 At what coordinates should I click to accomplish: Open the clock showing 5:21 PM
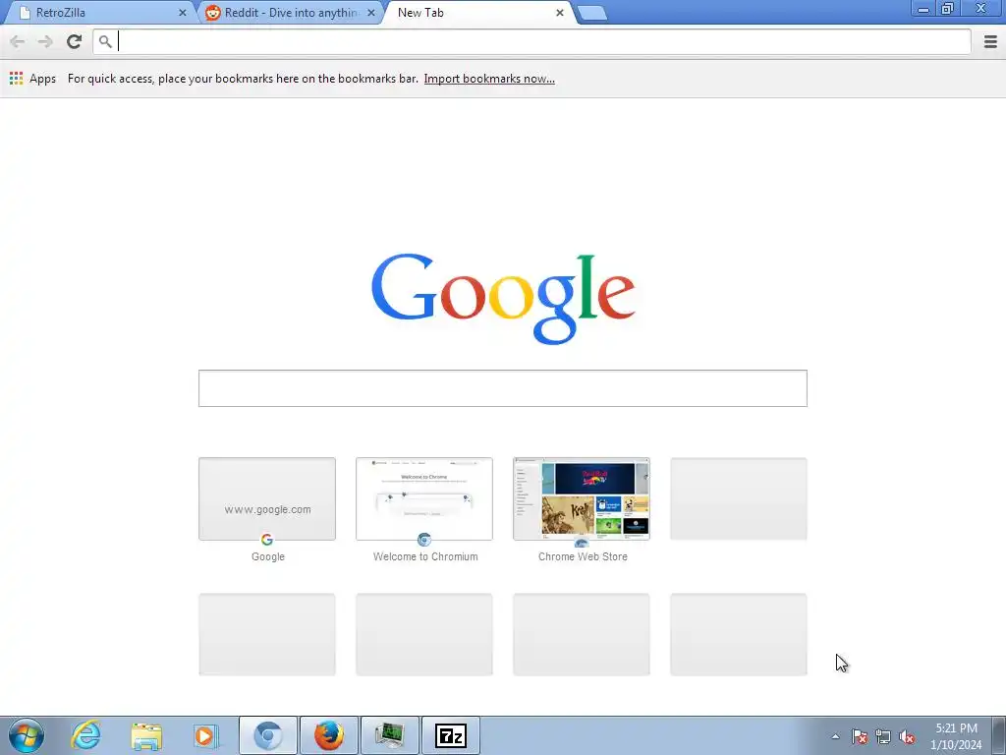tap(955, 736)
